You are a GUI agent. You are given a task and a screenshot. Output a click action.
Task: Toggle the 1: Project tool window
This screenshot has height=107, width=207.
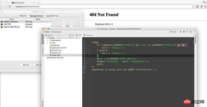point(43,39)
